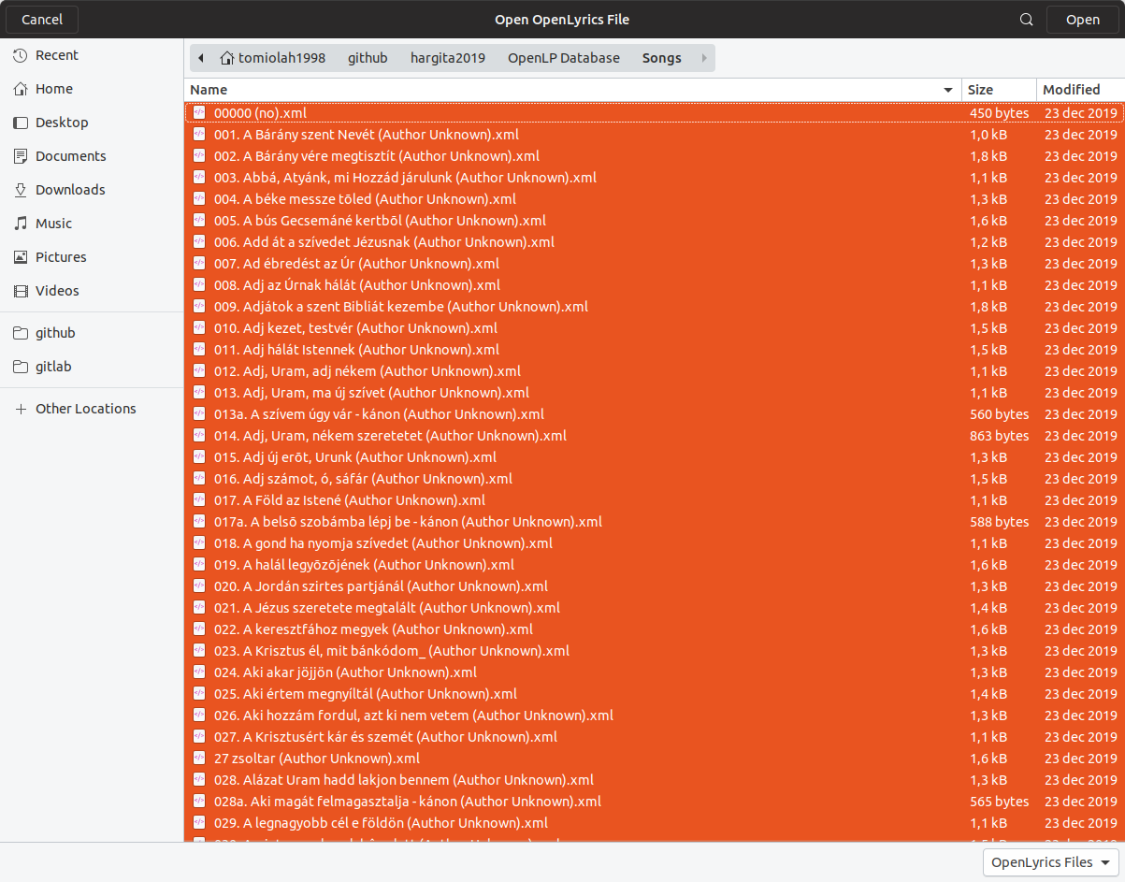This screenshot has width=1125, height=882.
Task: Select 016. Adj számot, ó, sáfár file
Action: tap(655, 478)
